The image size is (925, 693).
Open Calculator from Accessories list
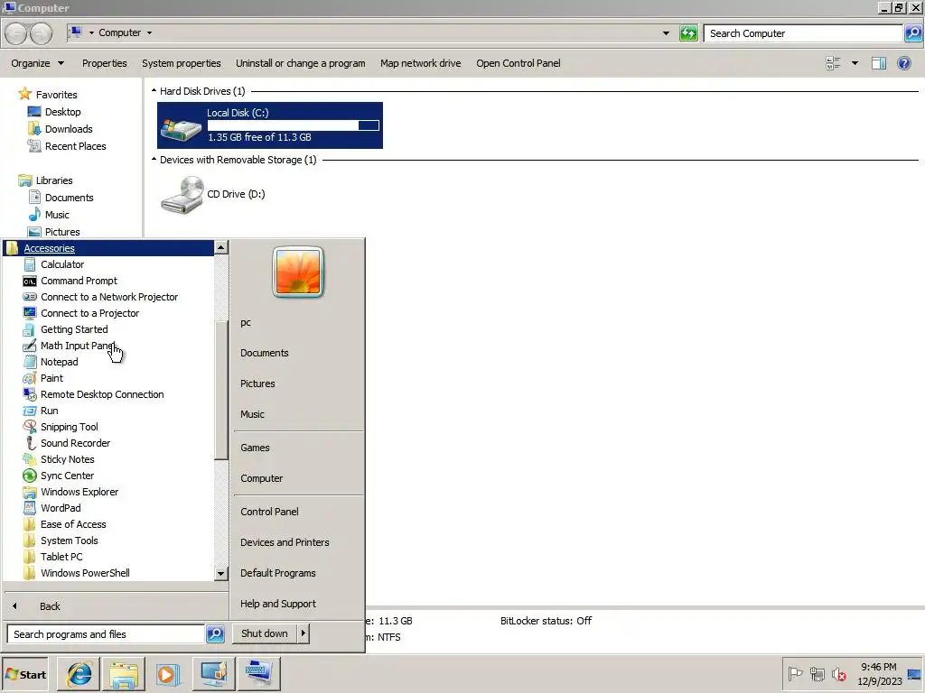pyautogui.click(x=61, y=264)
